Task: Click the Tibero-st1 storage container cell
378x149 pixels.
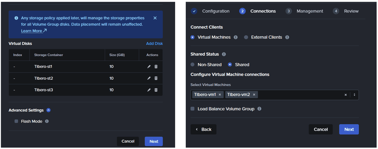Action: coord(67,66)
